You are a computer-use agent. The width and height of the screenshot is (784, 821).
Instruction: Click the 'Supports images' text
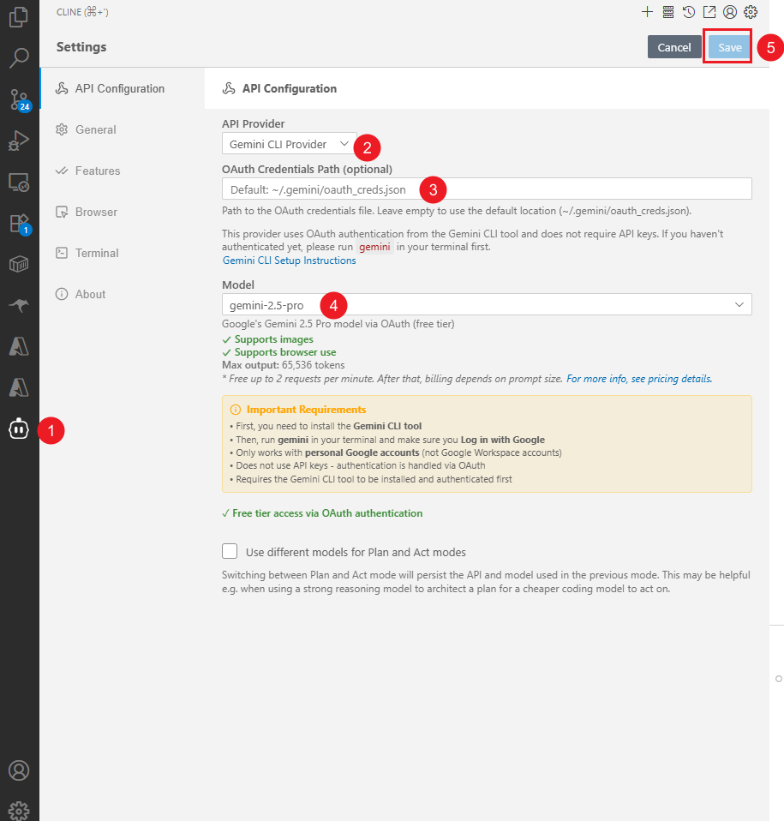click(x=273, y=339)
